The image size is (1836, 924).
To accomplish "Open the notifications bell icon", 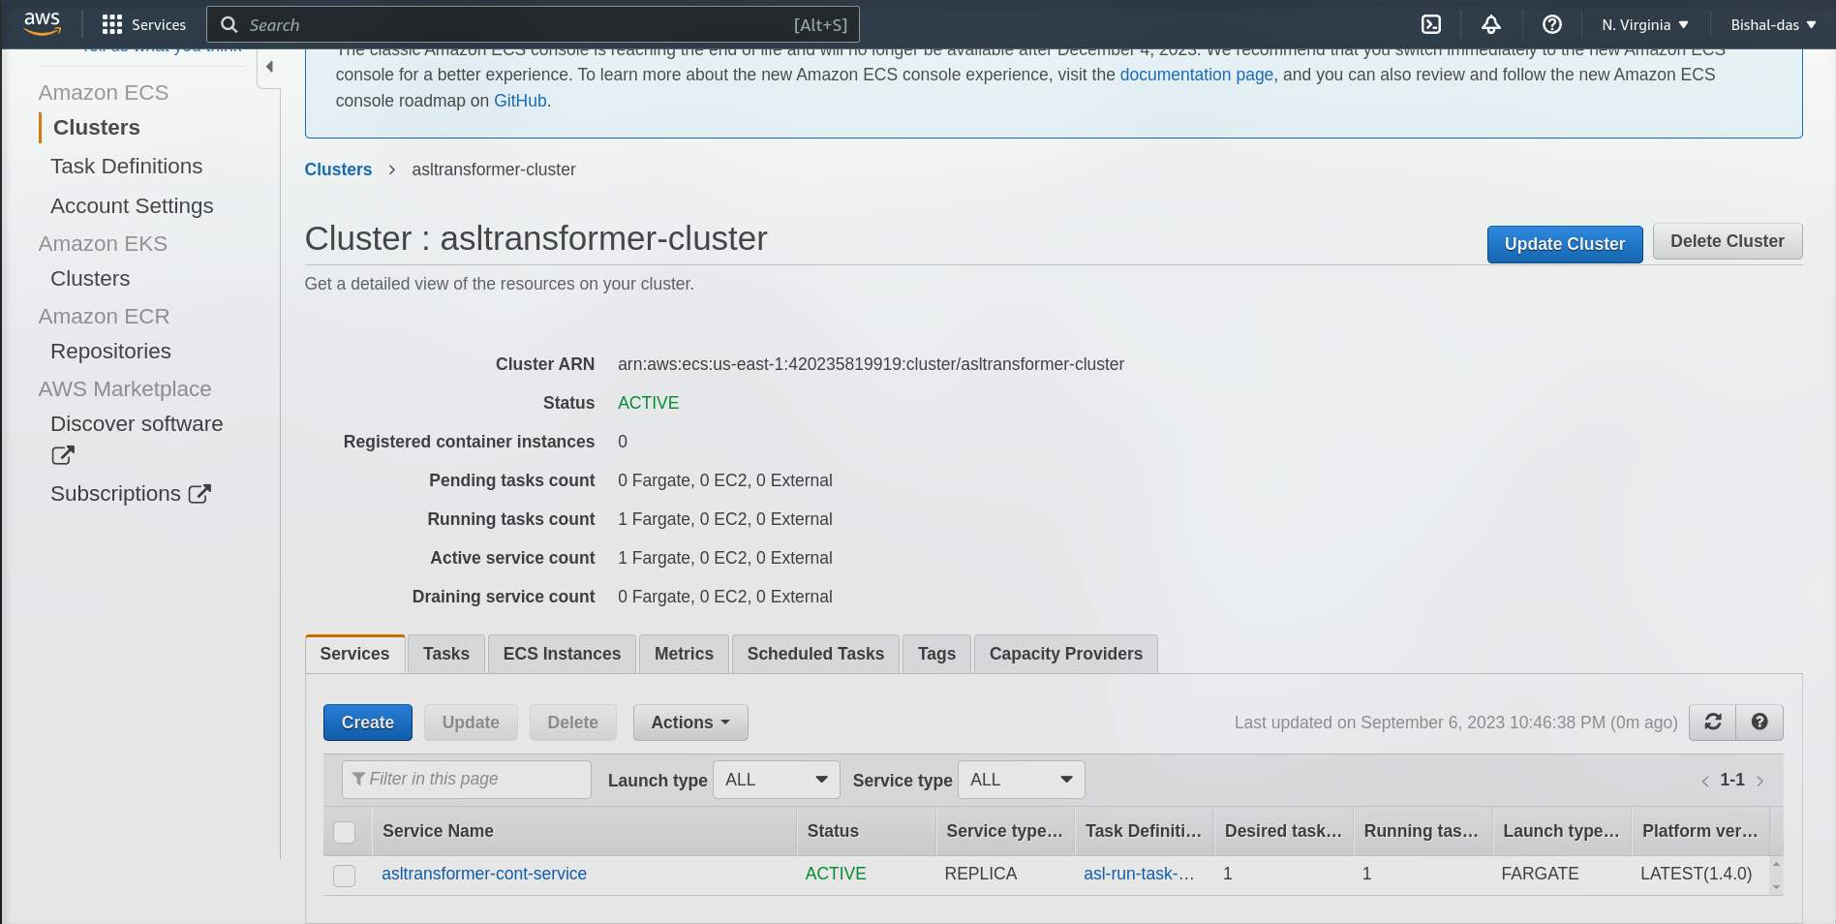I will tap(1491, 24).
